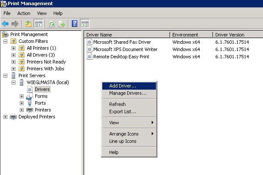The height and width of the screenshot is (175, 263).
Task: Select Help in the context menu
Action: pos(129,152)
